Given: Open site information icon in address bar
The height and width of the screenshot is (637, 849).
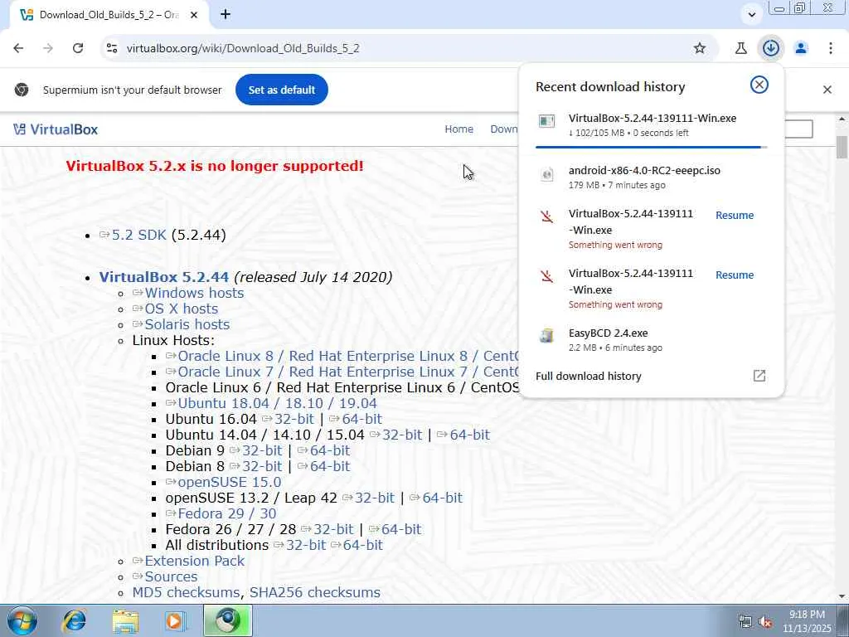Looking at the screenshot, I should click(112, 48).
